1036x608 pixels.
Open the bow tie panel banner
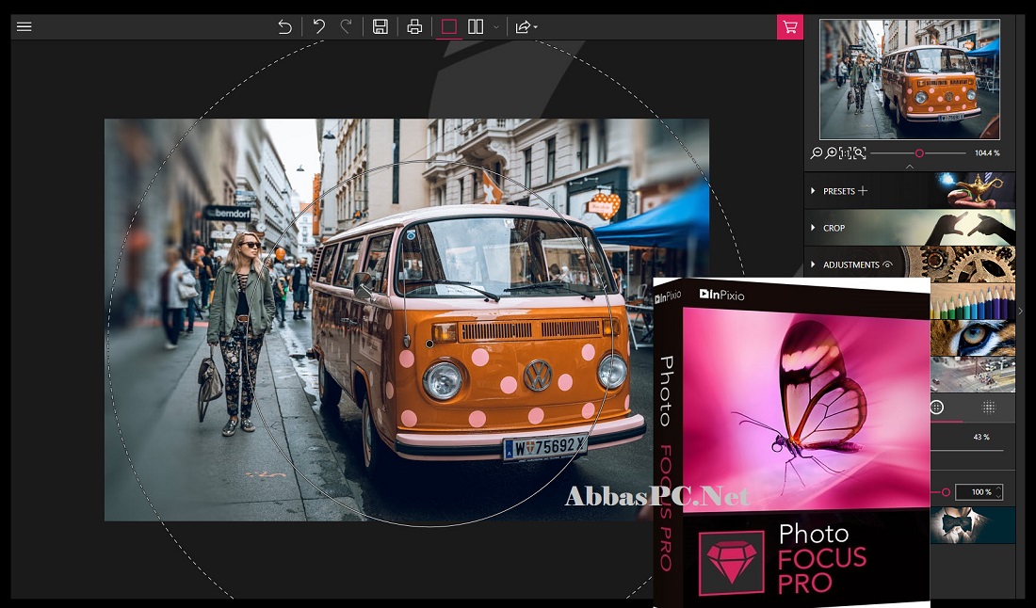pos(973,525)
